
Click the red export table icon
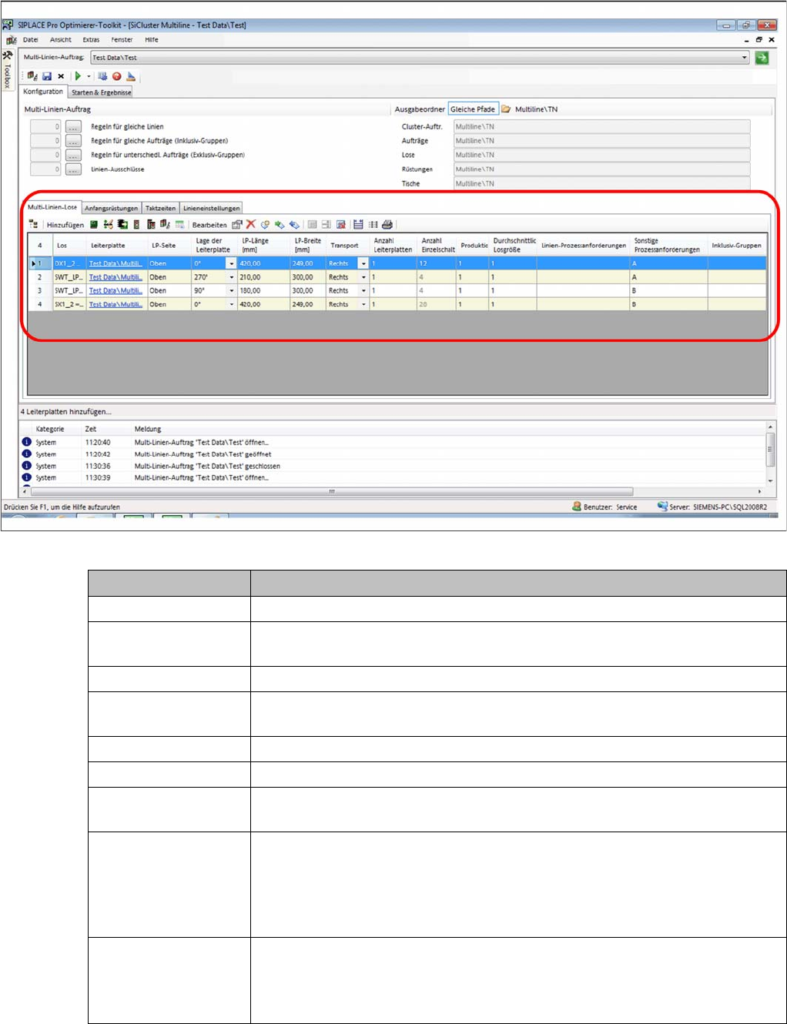(341, 225)
